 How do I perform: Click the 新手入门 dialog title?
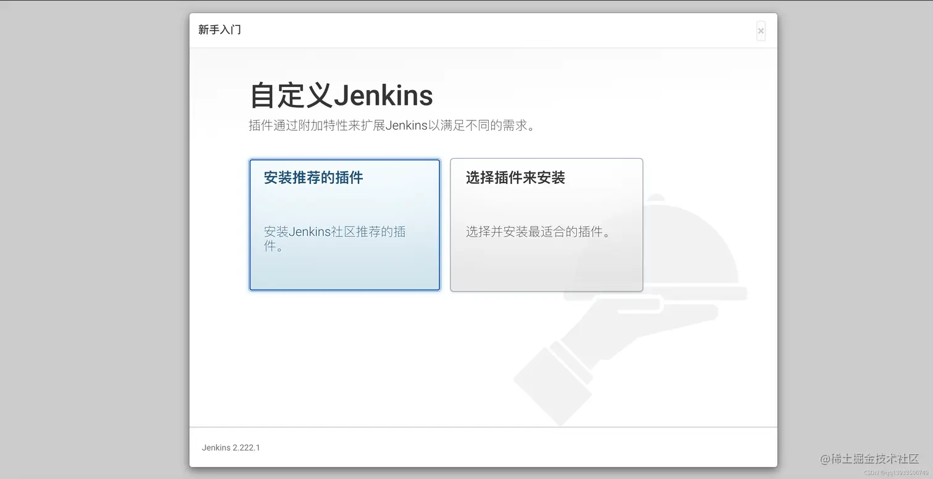point(219,30)
